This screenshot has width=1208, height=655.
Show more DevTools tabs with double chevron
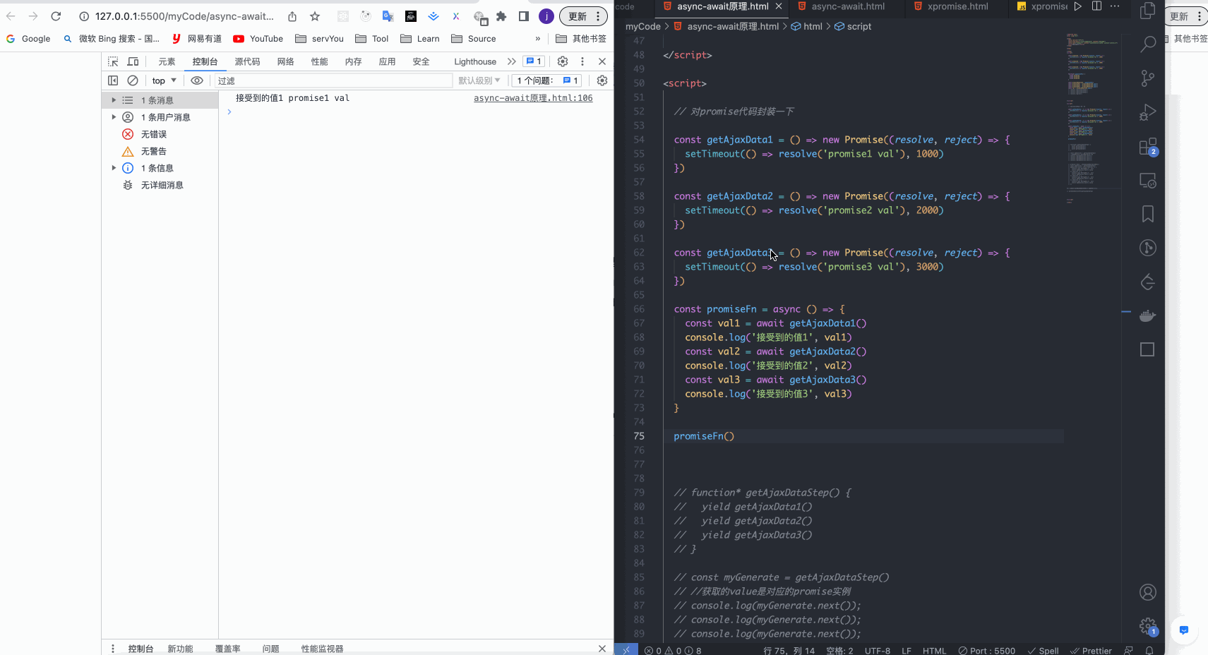[x=511, y=61]
